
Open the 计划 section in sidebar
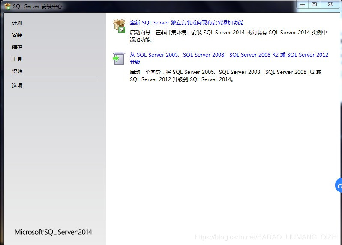pos(17,23)
